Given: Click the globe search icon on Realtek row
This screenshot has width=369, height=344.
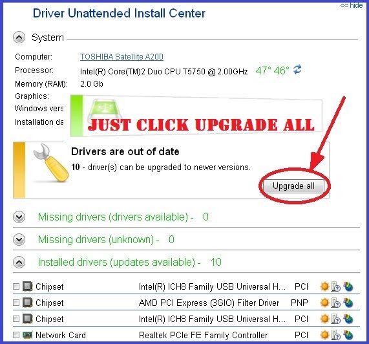Looking at the screenshot, I should [348, 335].
